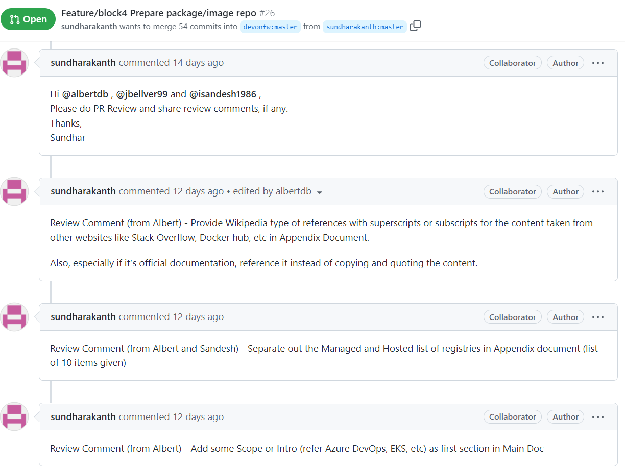This screenshot has width=625, height=466.
Task: Copy the sundharakanth:master branch name to clipboard
Action: pyautogui.click(x=415, y=26)
